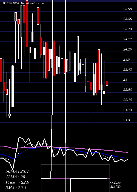The width and height of the screenshot is (137, 192).
Task: Click the small red candle at the 21.6 low
Action: (10, 115)
